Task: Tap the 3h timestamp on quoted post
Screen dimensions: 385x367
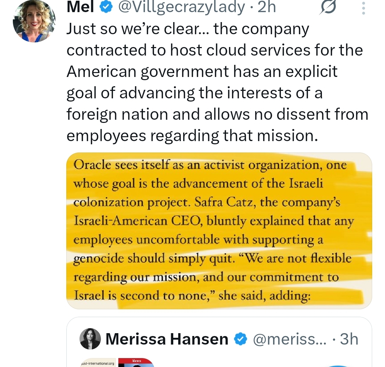Action: 349,339
